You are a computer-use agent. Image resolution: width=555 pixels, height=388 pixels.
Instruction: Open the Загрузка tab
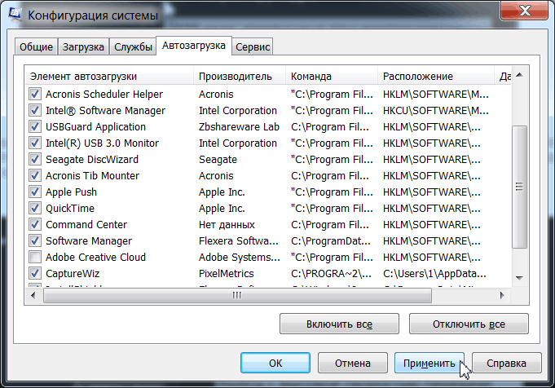pyautogui.click(x=83, y=46)
